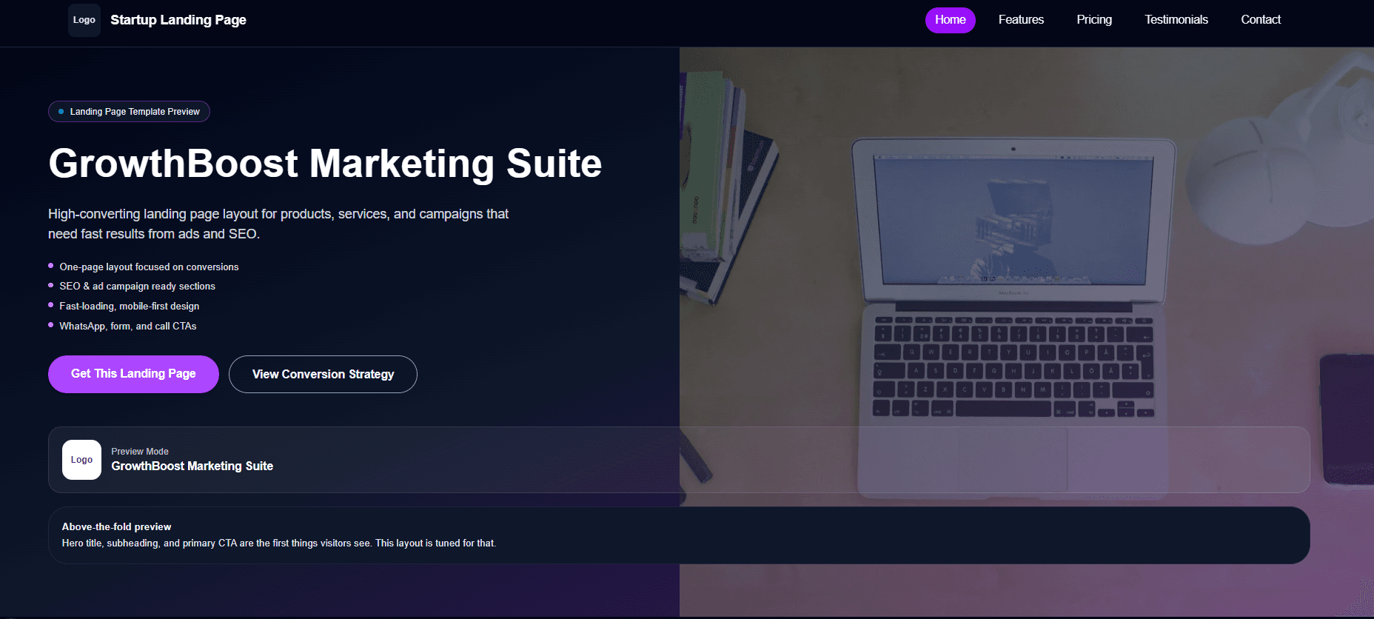
Task: Click 'One-page layout focused on conversions' bullet
Action: pos(149,267)
